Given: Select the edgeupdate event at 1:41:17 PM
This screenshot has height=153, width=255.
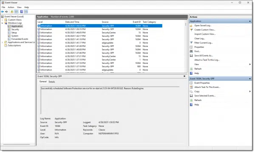Looking at the screenshot, I should coord(100,43).
